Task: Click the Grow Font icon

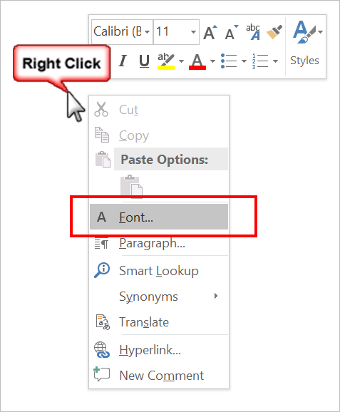Action: click(x=210, y=32)
